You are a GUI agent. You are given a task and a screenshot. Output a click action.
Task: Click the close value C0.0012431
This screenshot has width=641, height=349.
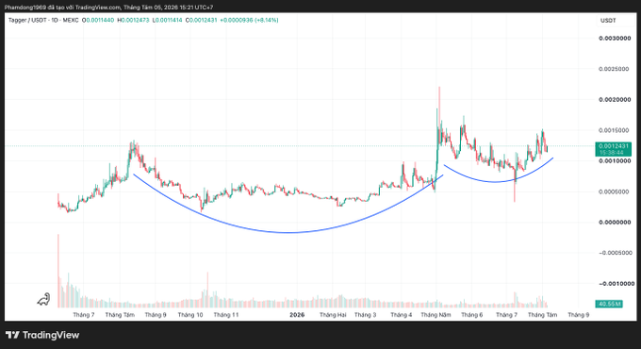tap(202, 20)
